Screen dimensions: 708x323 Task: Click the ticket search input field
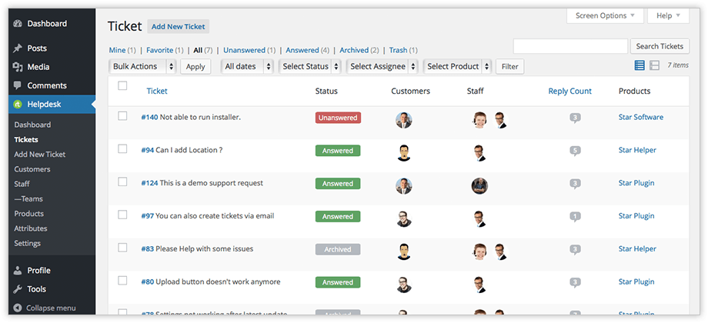[571, 46]
